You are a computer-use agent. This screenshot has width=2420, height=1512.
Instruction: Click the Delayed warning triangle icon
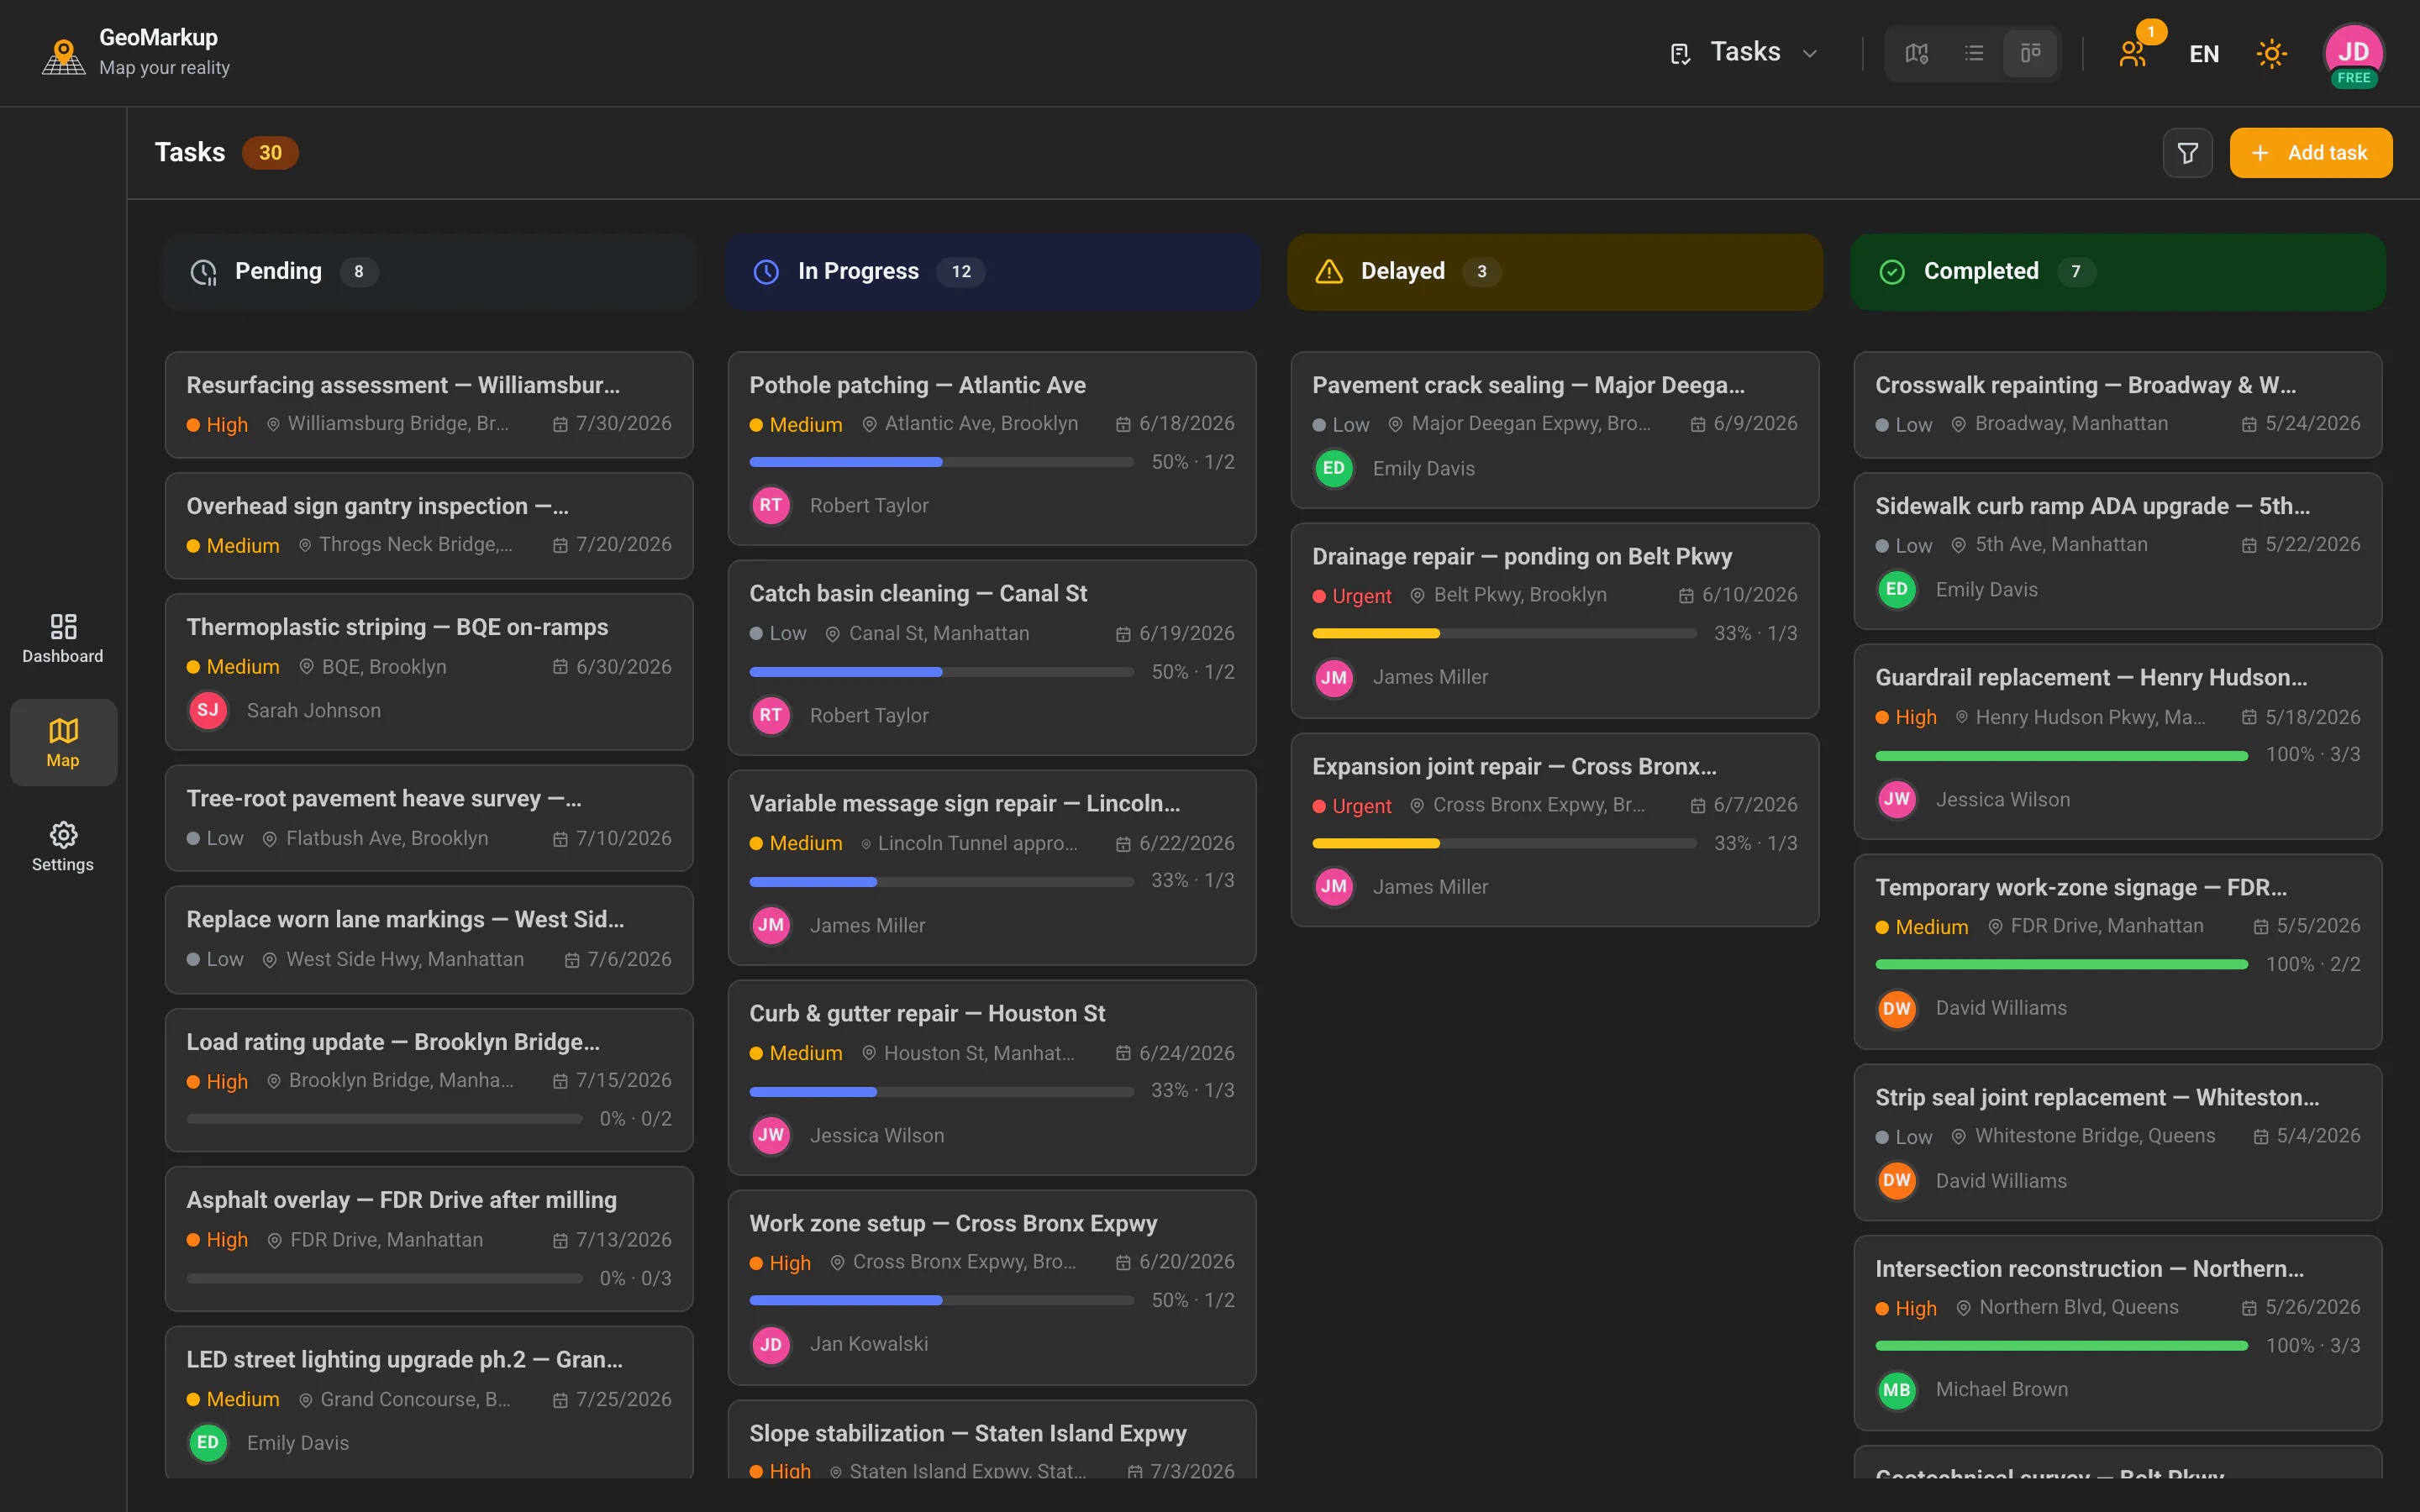click(1329, 272)
